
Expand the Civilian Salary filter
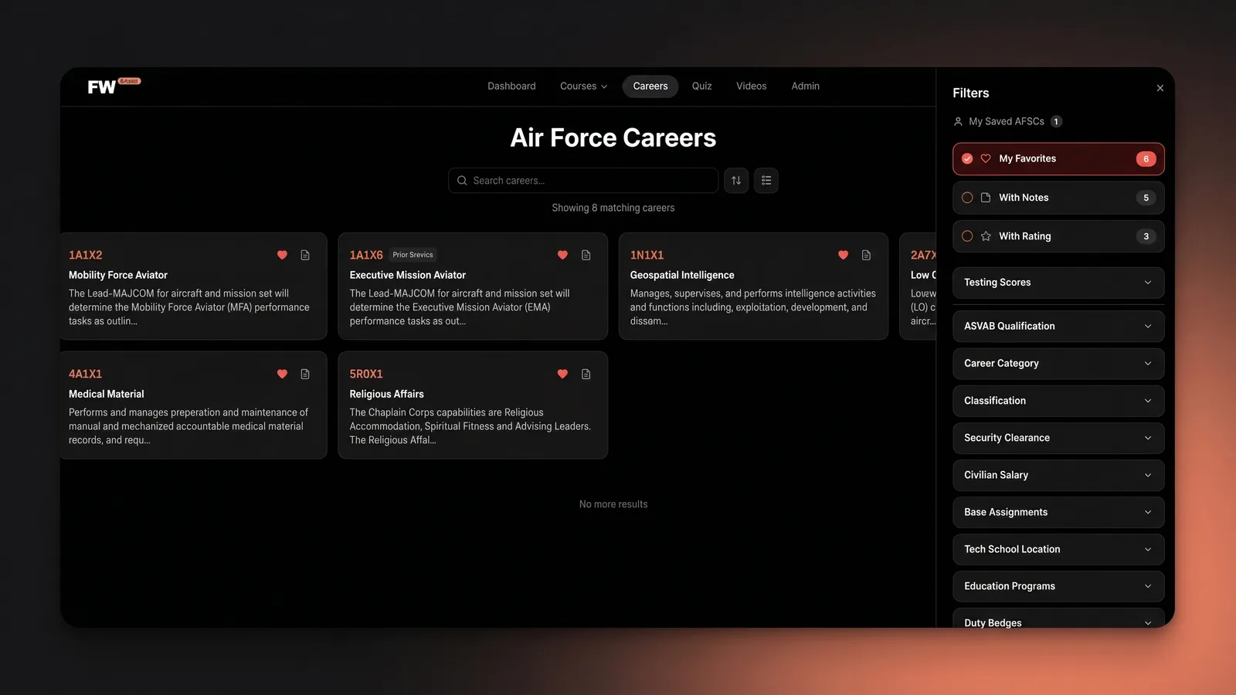click(x=1058, y=475)
